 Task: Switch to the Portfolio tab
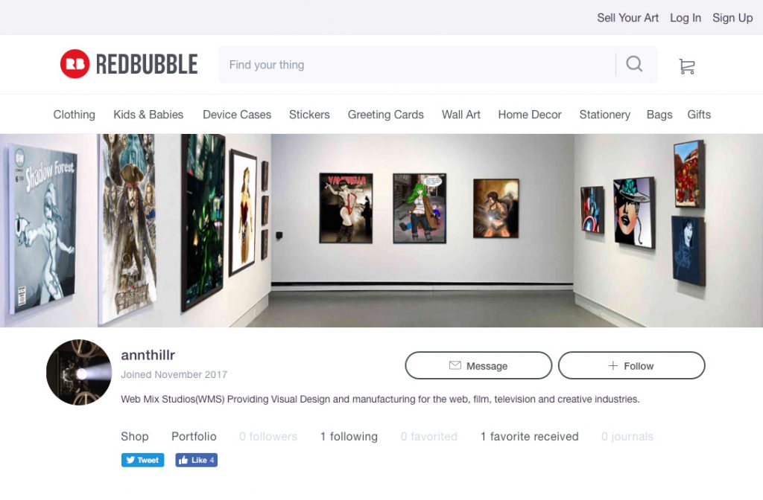[x=194, y=436]
